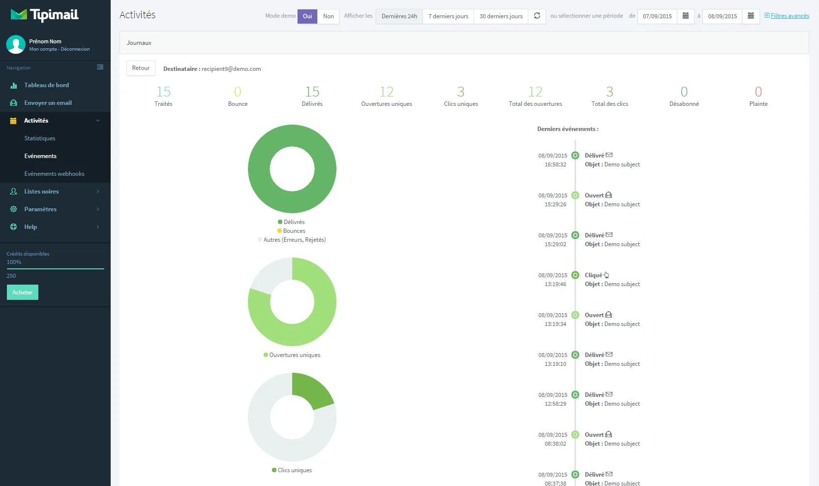Click plus icon beside Filtres avancés
819x486 pixels.
767,15
